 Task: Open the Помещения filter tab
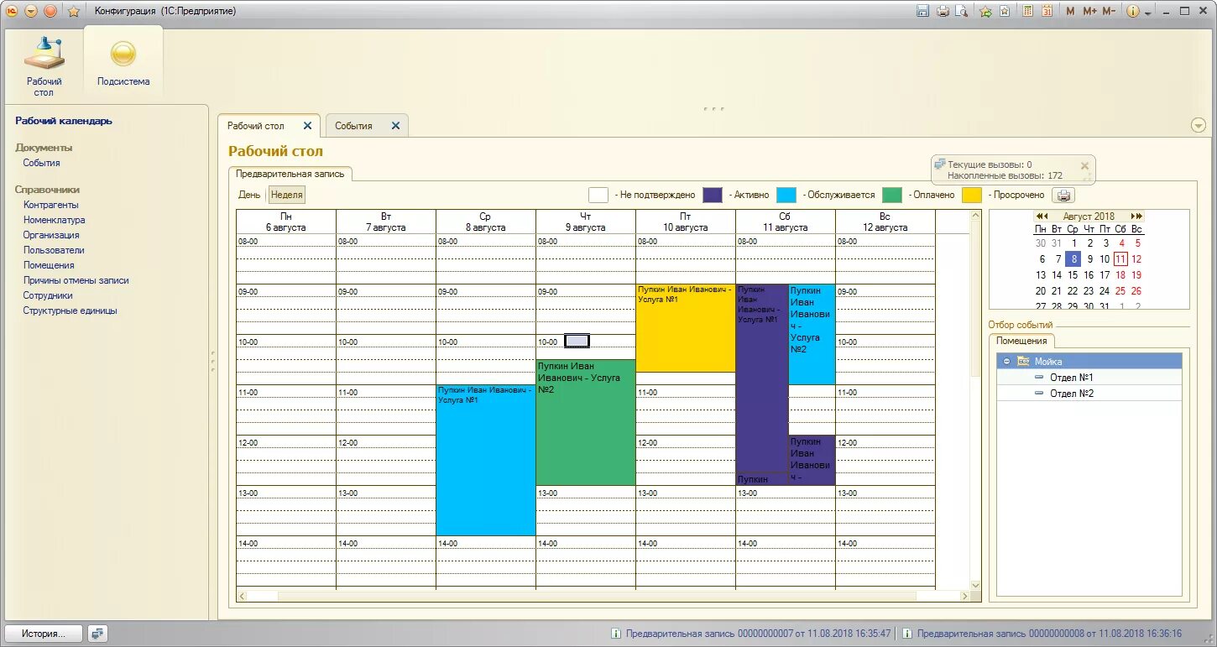coord(1021,341)
